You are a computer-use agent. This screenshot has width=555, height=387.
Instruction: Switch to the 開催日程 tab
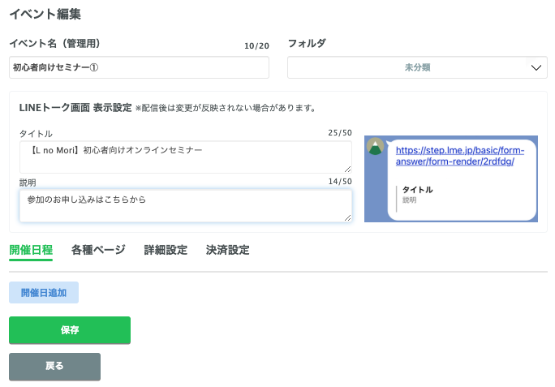[31, 250]
